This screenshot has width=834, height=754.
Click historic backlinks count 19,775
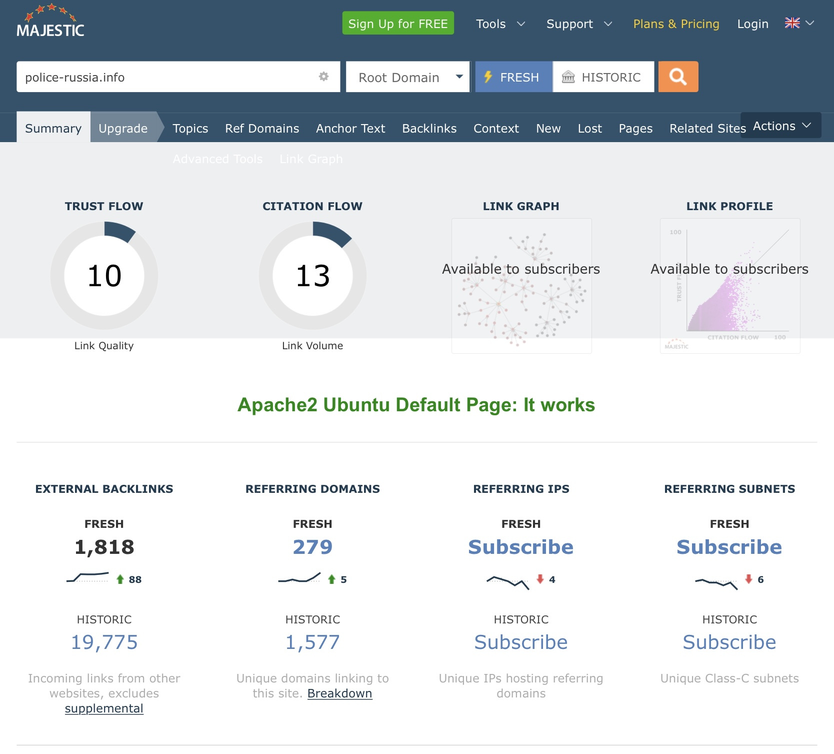tap(104, 642)
